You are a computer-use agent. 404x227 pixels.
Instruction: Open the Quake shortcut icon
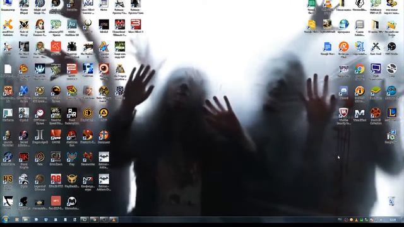click(x=88, y=25)
